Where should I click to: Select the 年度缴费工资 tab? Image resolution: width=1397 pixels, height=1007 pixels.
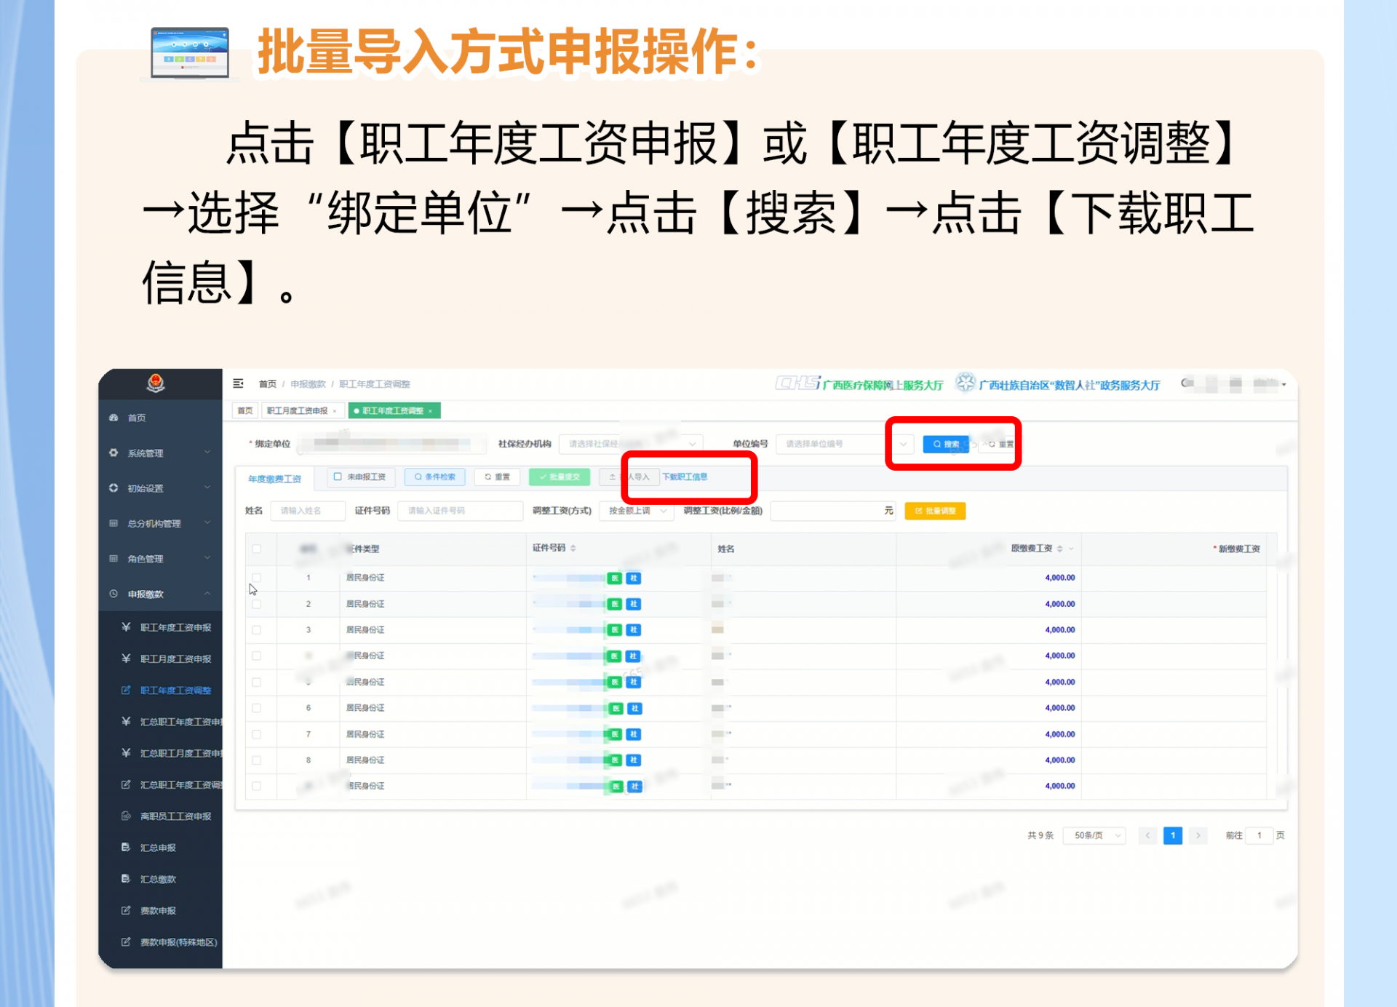pyautogui.click(x=274, y=478)
